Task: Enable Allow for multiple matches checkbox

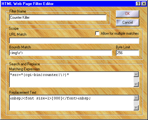Action: (97, 33)
